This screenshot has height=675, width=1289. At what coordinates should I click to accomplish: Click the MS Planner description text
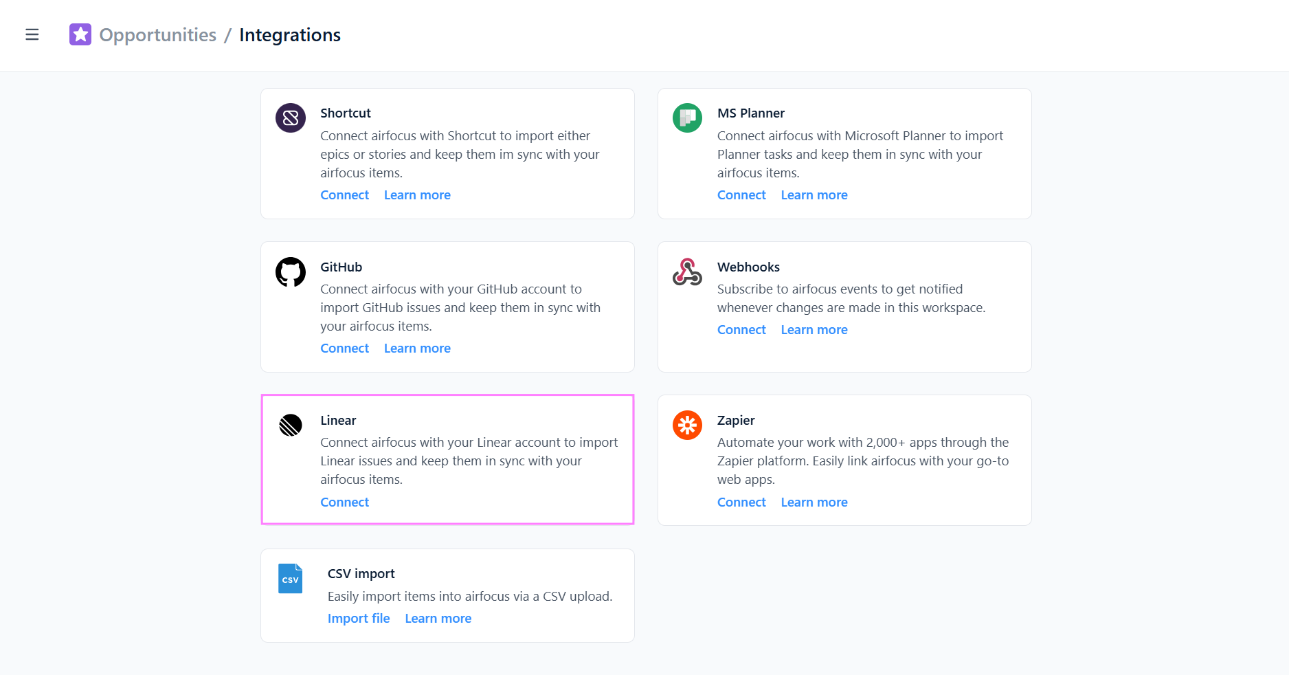[x=860, y=155]
